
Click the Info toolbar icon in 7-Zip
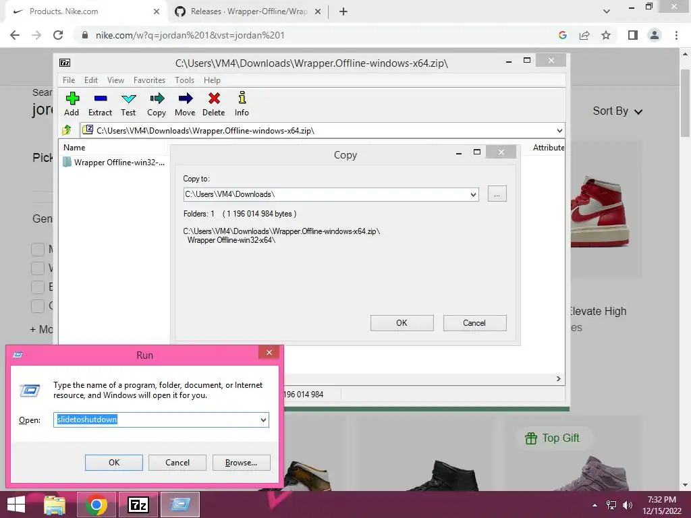(x=242, y=104)
